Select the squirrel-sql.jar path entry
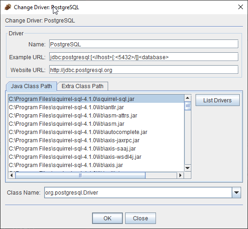Viewport: 248px width, 229px height. coord(96,99)
